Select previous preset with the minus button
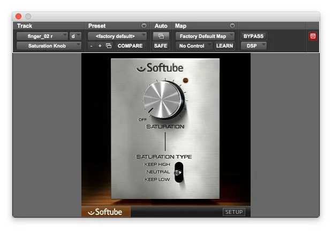The height and width of the screenshot is (232, 332). tap(91, 46)
